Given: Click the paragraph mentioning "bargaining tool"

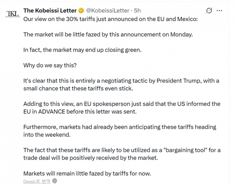Looking at the screenshot, I should pyautogui.click(x=121, y=154).
